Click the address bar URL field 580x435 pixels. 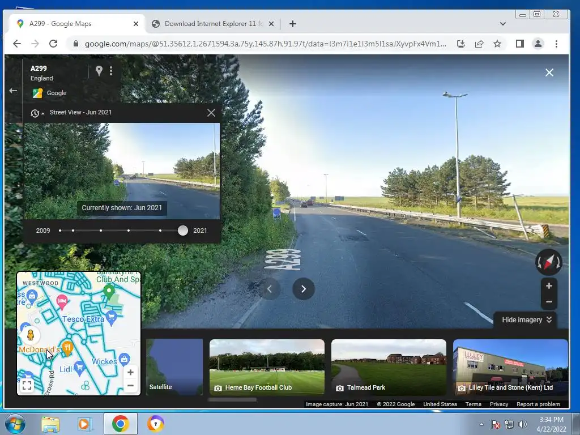[265, 44]
